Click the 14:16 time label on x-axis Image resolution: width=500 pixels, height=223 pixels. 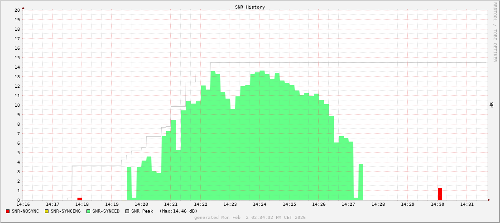23,204
